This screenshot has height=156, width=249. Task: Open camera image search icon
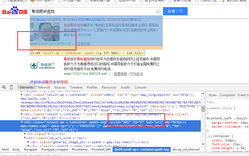click(158, 11)
